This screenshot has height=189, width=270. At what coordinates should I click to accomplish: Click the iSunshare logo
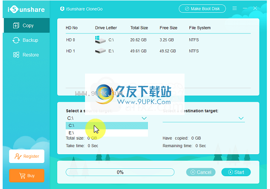[26, 9]
